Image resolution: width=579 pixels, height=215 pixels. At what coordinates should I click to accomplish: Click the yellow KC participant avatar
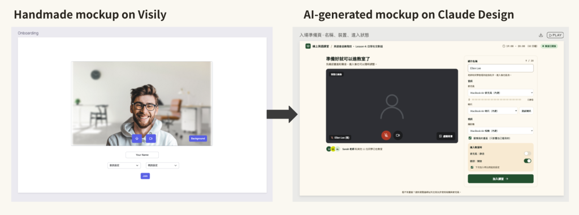coord(332,149)
